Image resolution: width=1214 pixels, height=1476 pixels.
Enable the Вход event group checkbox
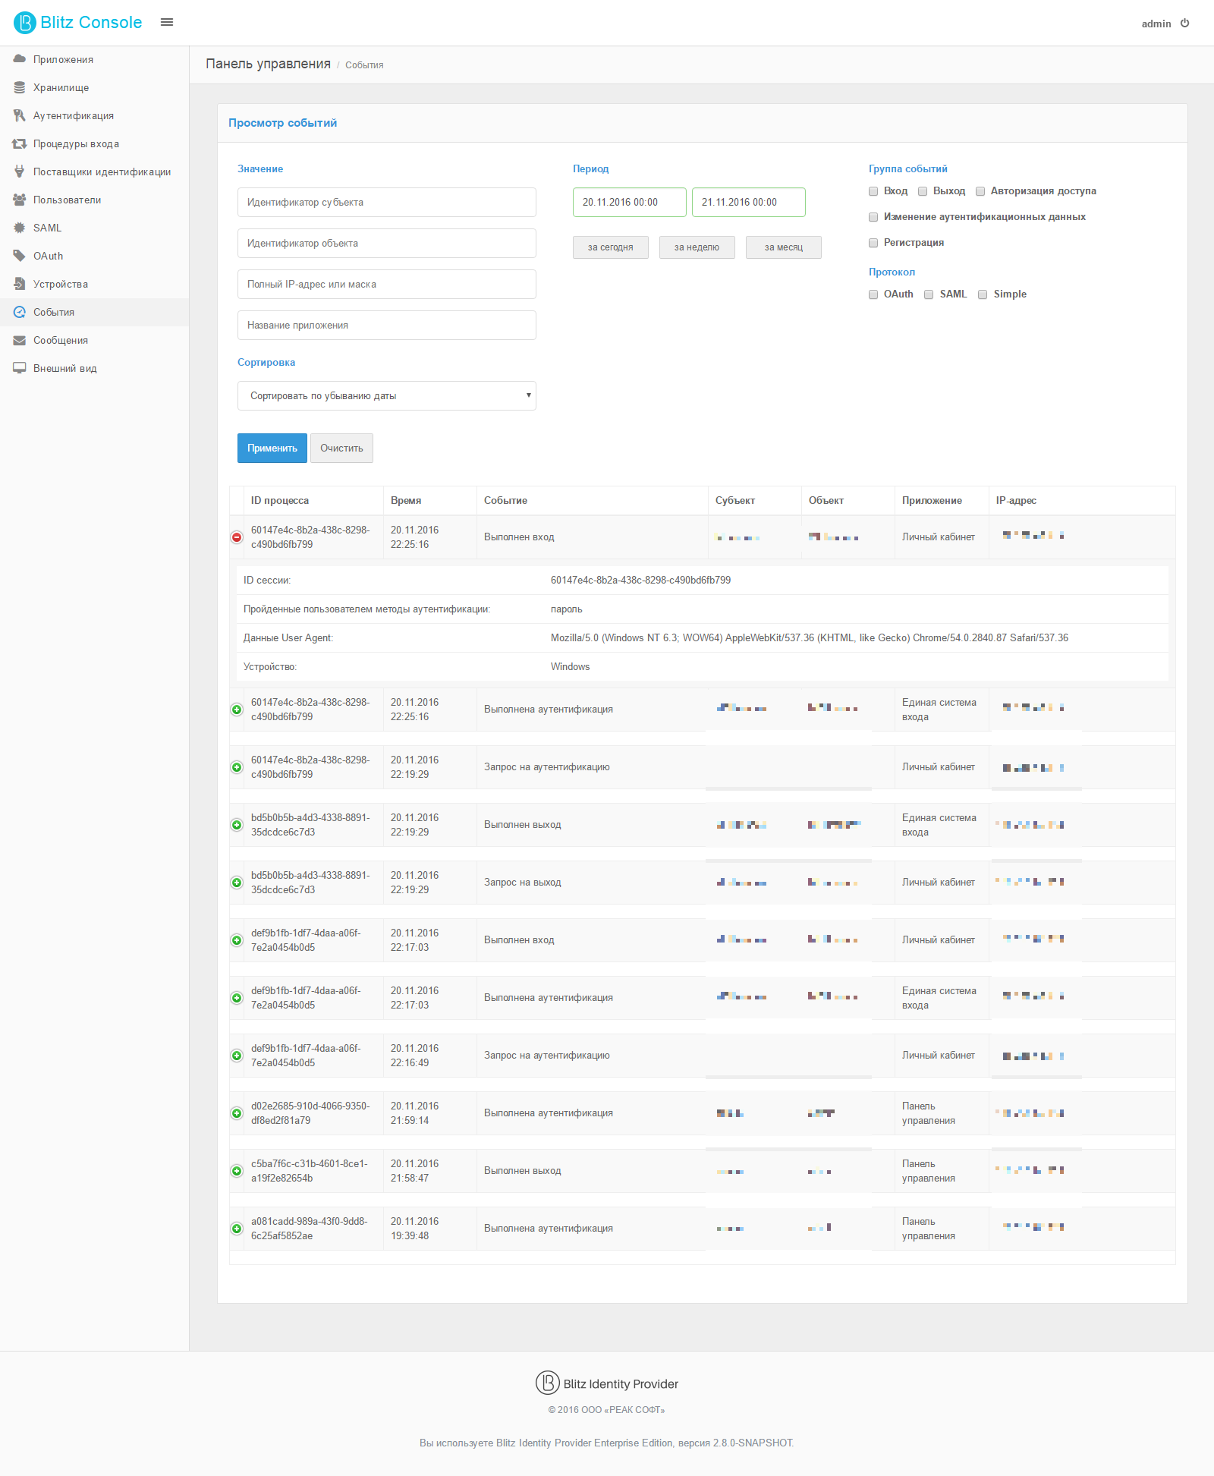click(x=873, y=191)
